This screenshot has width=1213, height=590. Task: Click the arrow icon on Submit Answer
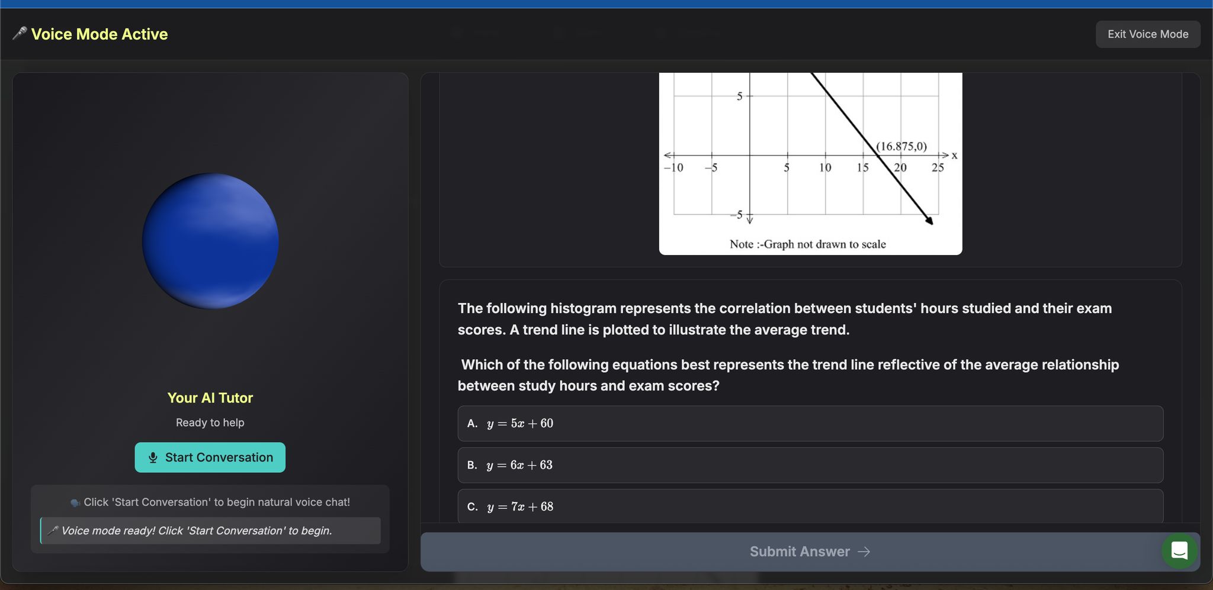click(x=864, y=552)
